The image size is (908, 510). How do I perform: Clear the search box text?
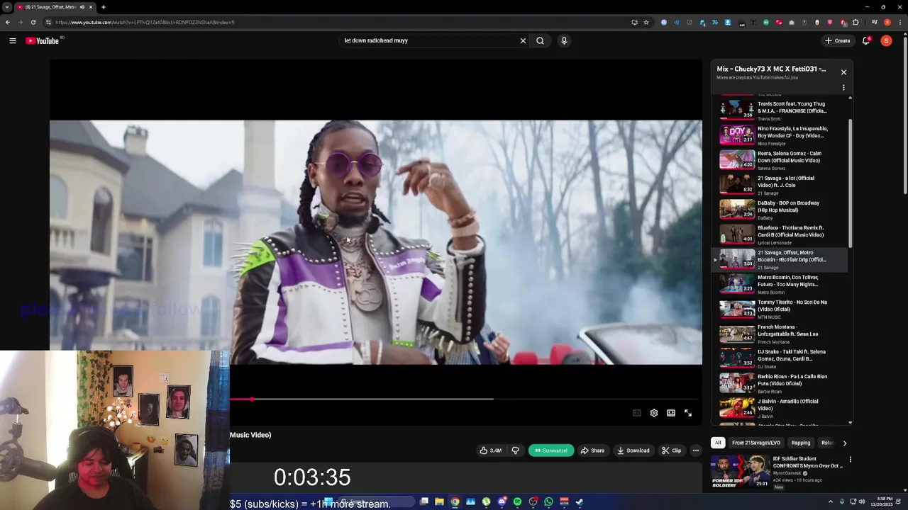click(523, 40)
